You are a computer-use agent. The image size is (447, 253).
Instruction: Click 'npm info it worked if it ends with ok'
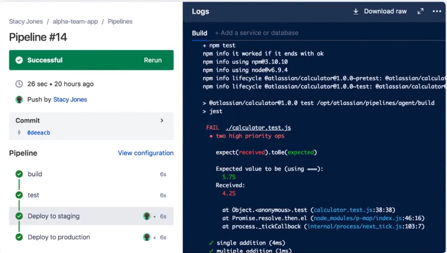pos(263,54)
